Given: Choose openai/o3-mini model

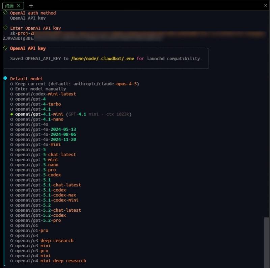Looking at the screenshot, I should point(30,246).
